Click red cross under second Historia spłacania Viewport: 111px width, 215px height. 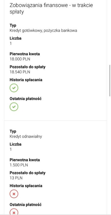[x=14, y=194]
